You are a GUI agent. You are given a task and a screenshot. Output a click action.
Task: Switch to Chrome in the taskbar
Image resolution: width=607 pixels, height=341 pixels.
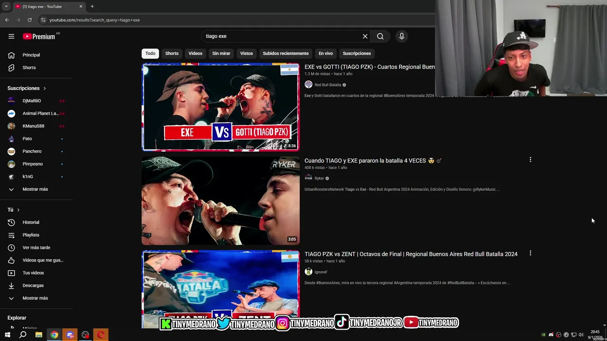55,335
